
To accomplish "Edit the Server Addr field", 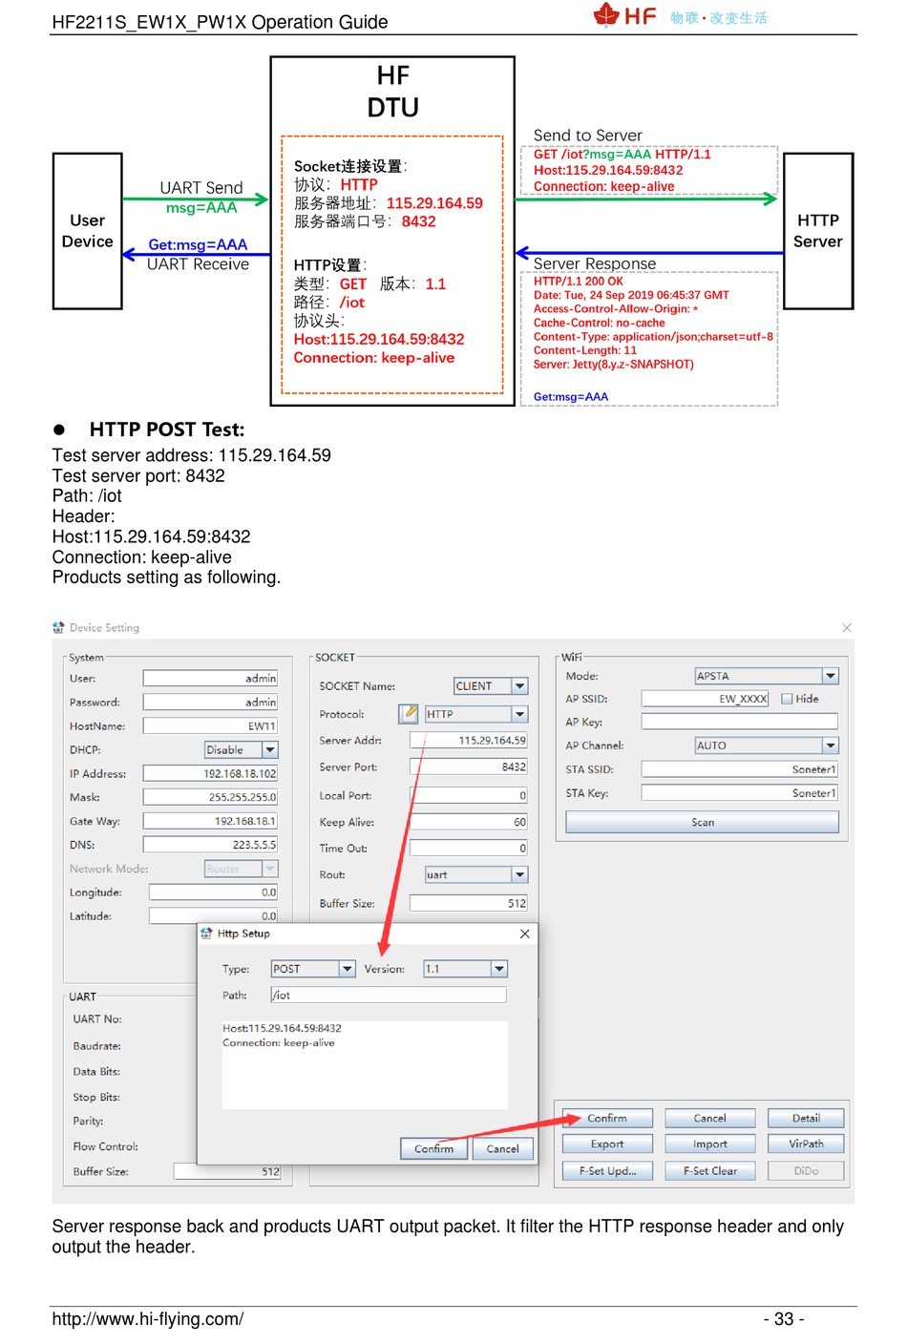I will point(468,740).
